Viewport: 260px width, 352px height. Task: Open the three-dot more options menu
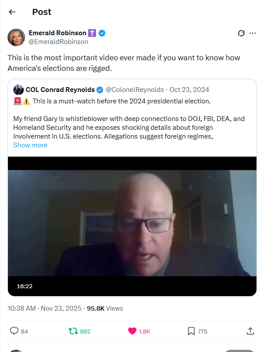(253, 33)
